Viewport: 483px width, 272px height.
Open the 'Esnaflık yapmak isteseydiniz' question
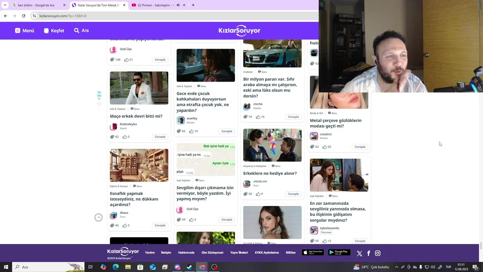click(x=134, y=199)
